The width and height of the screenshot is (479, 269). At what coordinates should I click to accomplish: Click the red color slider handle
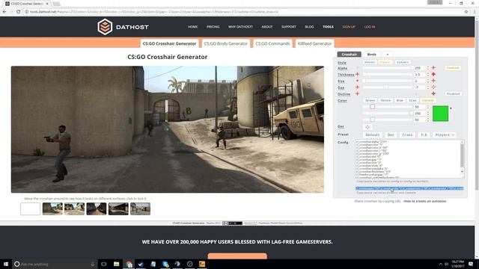point(372,106)
